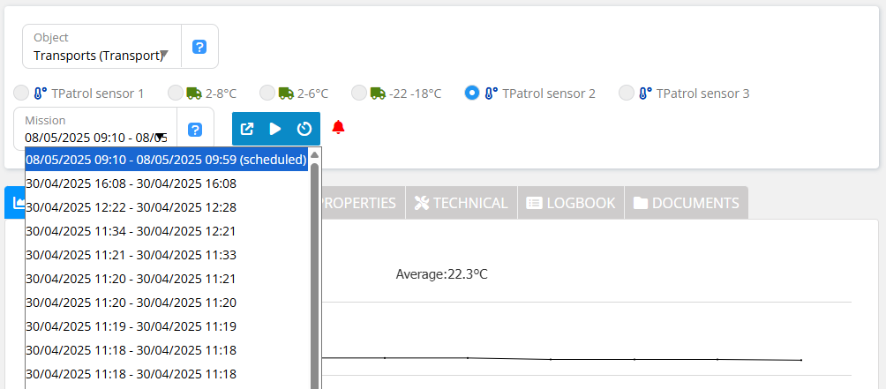Image resolution: width=886 pixels, height=389 pixels.
Task: Switch to the TECHNICAL tab
Action: [461, 203]
